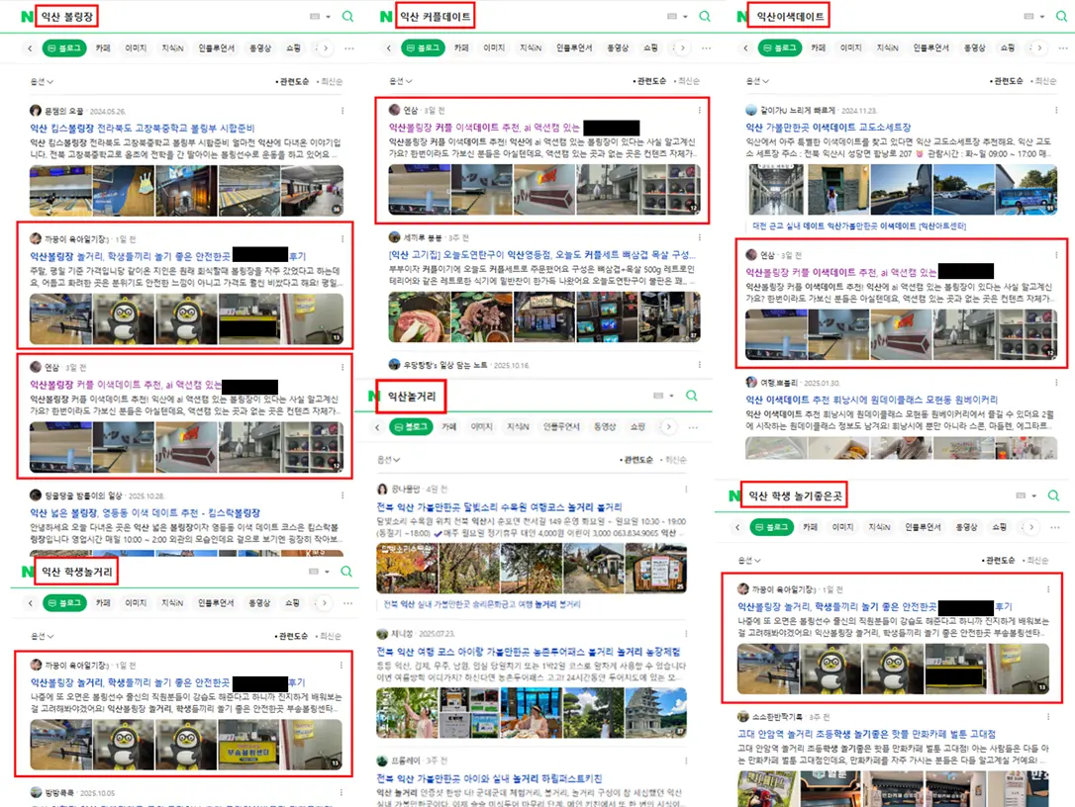Expand the 옵션 dropdown in the 익산 커플데이트 panel

point(400,81)
